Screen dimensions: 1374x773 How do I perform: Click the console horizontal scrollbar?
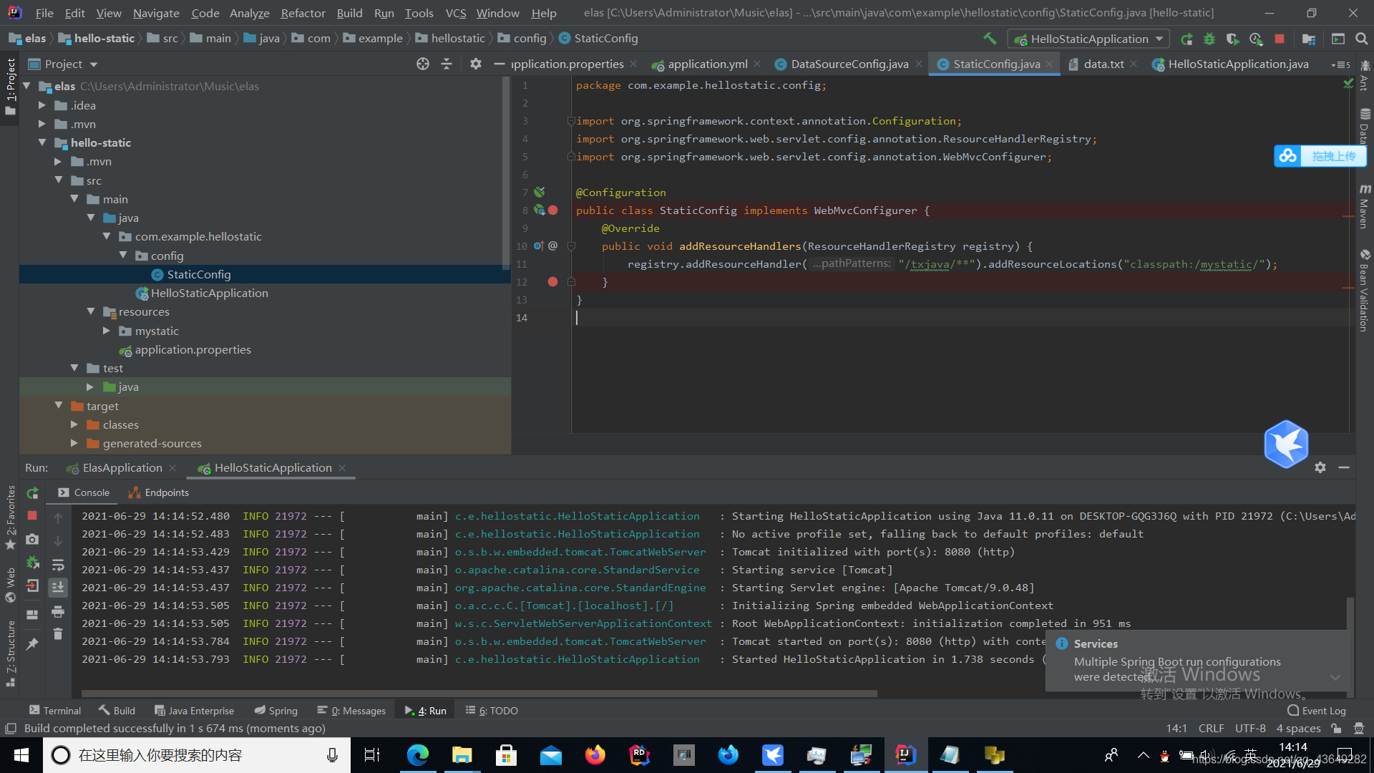[x=479, y=693]
